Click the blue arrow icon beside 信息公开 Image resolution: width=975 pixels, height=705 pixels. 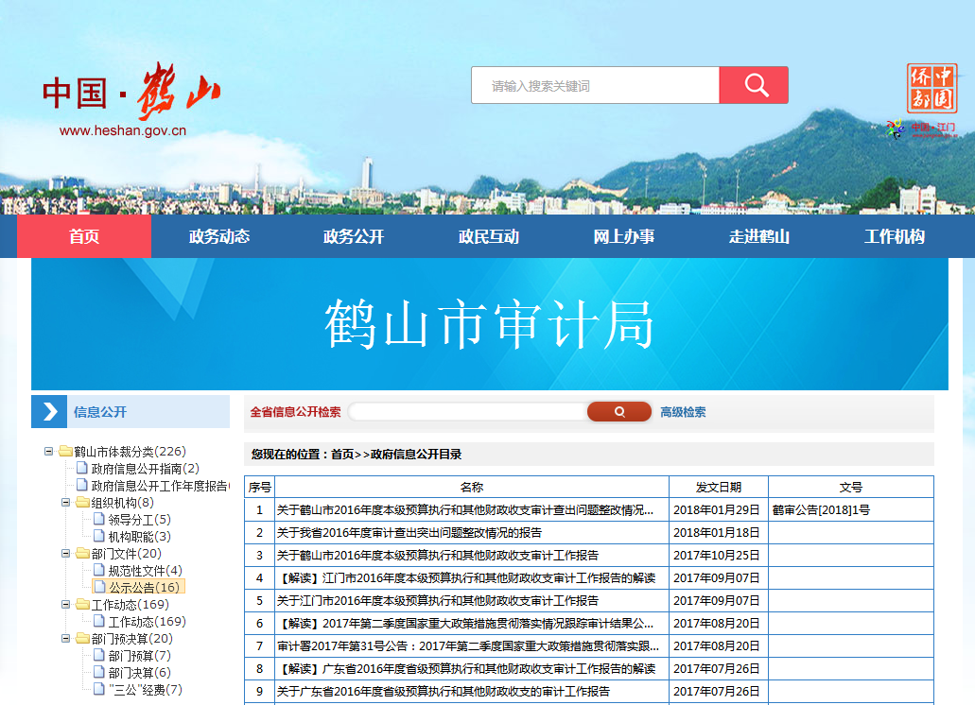(x=49, y=412)
